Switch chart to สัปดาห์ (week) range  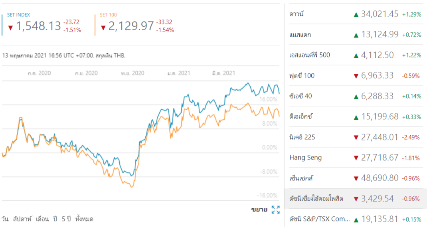pyautogui.click(x=22, y=219)
